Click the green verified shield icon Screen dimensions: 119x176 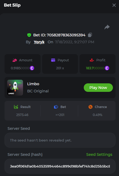click(29, 35)
